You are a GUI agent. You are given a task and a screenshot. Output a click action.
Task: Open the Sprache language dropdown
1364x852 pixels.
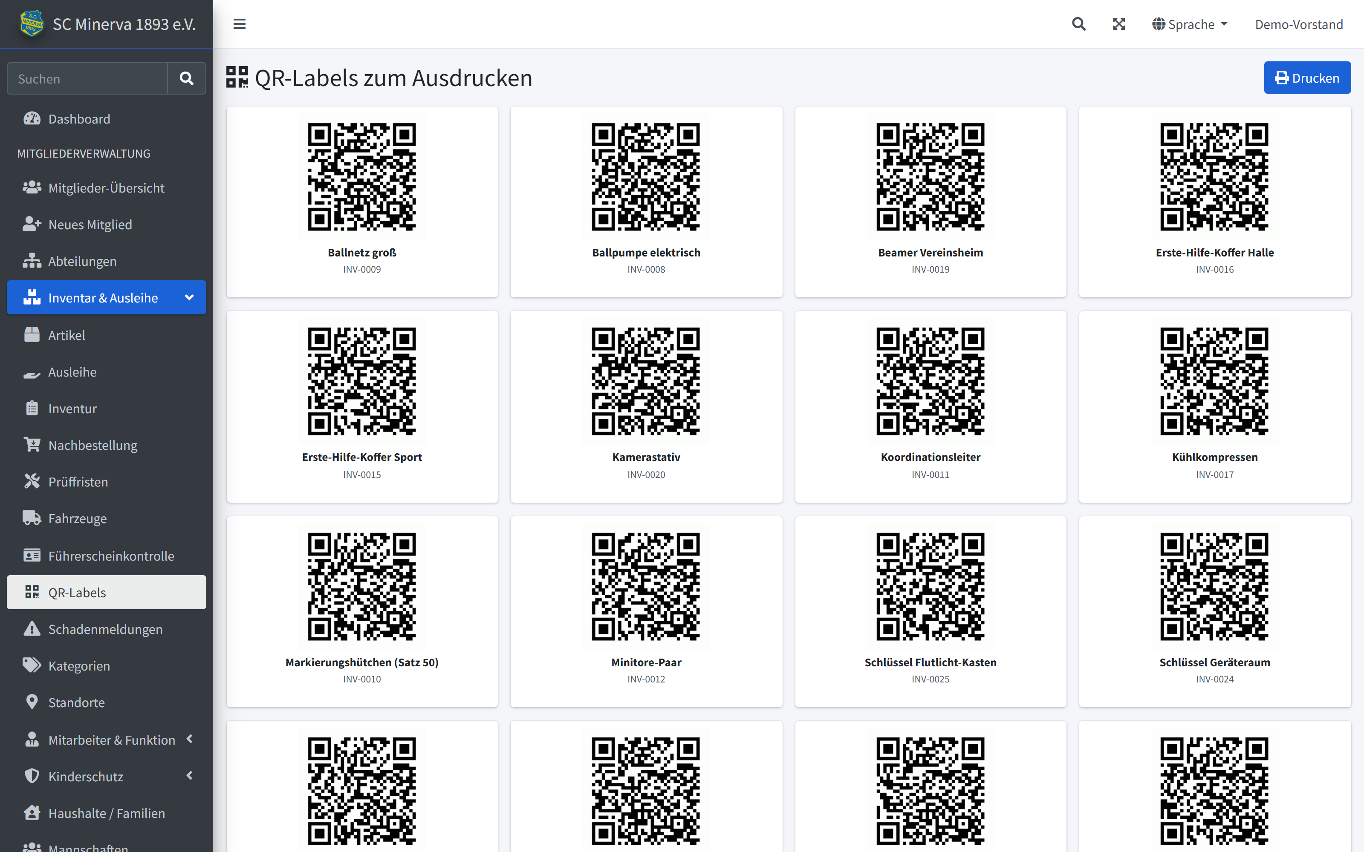pos(1190,24)
